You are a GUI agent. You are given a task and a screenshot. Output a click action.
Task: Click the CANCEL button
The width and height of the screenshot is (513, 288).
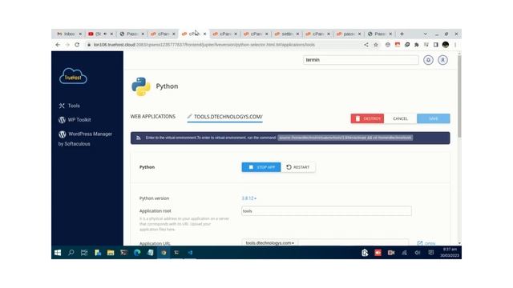400,118
